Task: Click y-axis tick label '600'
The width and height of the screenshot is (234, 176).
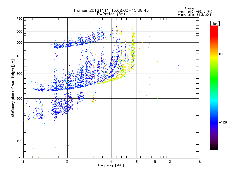Action: [x=19, y=31]
